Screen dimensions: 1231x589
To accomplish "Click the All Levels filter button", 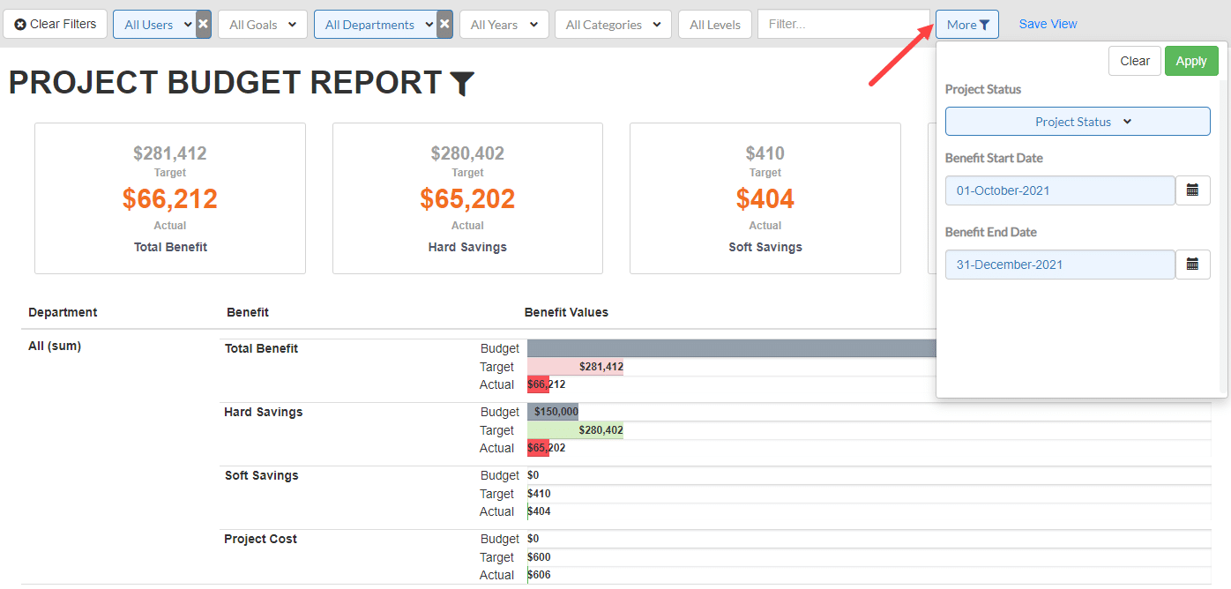I will click(x=714, y=25).
